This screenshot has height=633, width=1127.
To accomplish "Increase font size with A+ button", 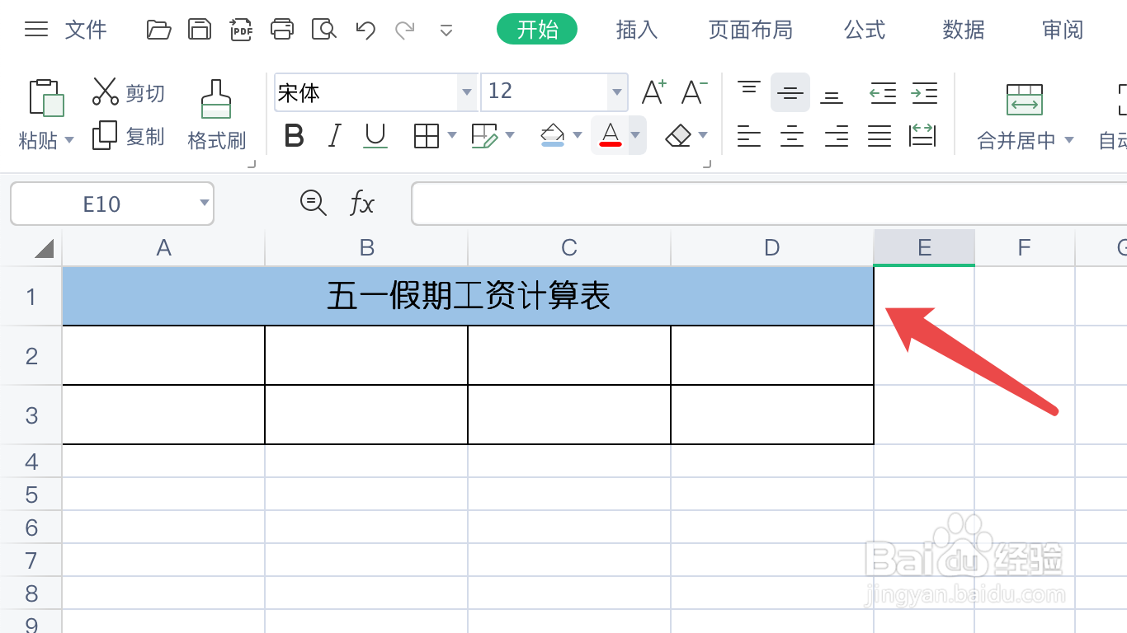I will [x=654, y=92].
